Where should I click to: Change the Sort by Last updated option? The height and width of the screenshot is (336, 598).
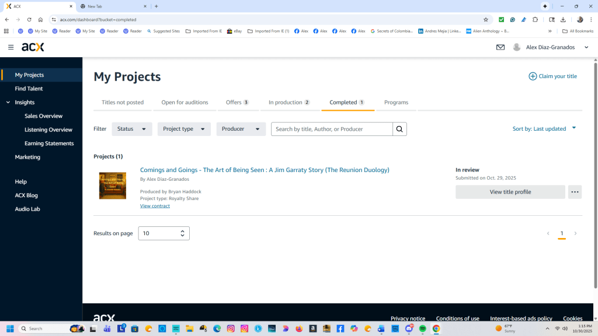click(544, 129)
